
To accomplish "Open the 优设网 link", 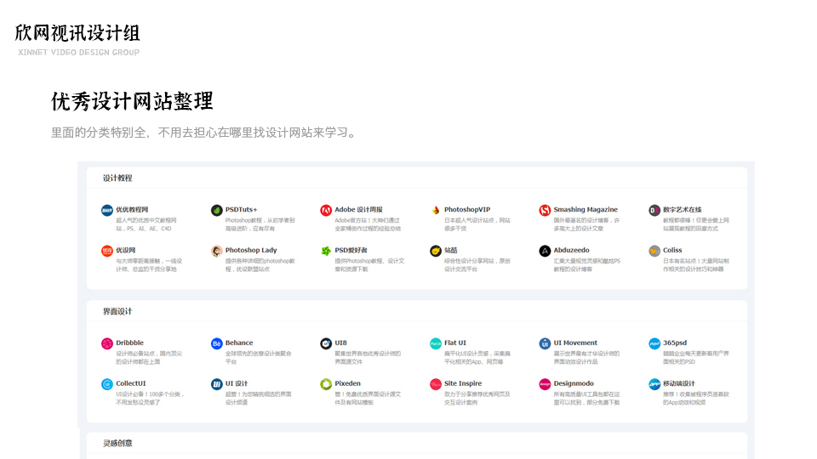I will 126,250.
